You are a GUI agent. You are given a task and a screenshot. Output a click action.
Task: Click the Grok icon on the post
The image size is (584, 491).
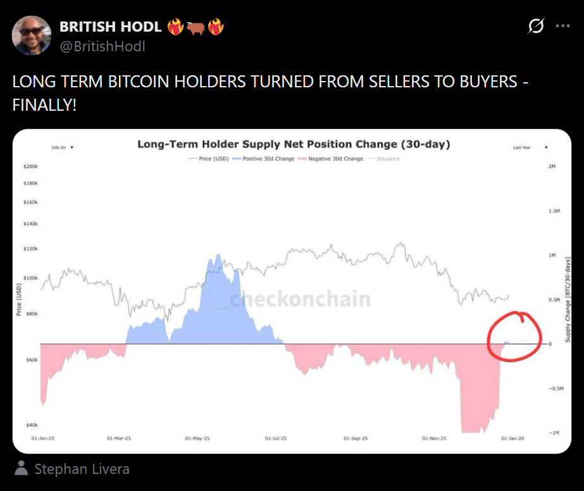pyautogui.click(x=536, y=27)
